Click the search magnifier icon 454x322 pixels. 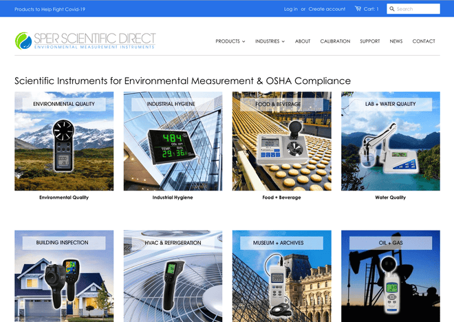coord(391,9)
